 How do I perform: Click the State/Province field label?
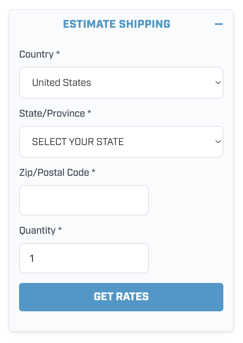click(x=52, y=113)
